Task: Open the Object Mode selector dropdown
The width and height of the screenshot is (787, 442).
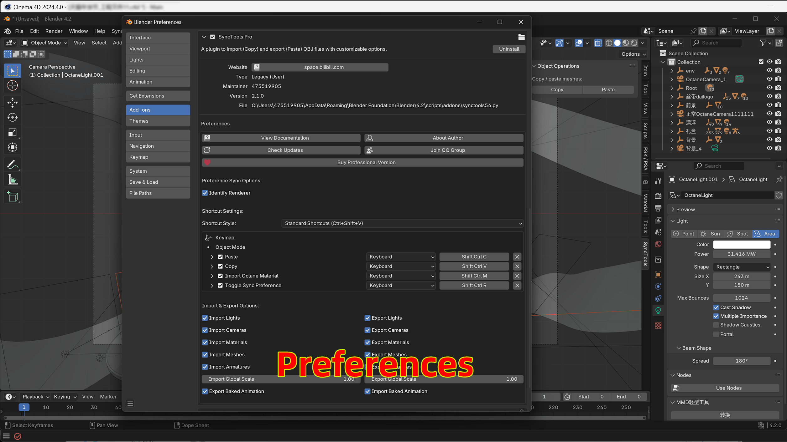Action: [x=44, y=43]
